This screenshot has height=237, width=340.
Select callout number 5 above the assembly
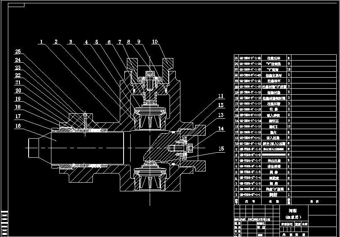pos(97,42)
